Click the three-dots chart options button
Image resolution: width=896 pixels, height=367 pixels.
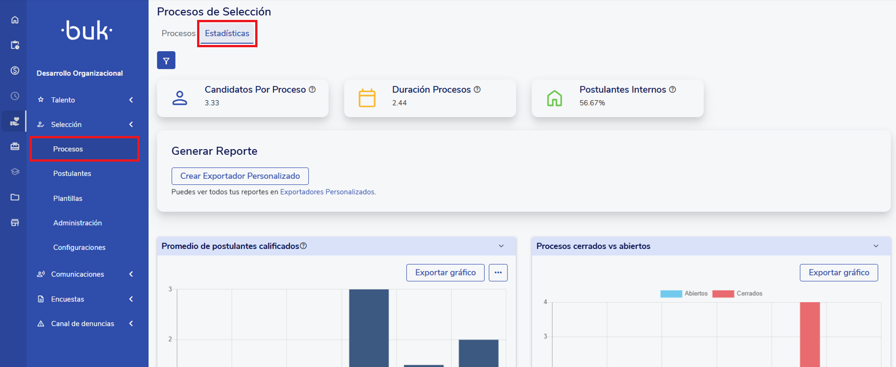tap(498, 273)
